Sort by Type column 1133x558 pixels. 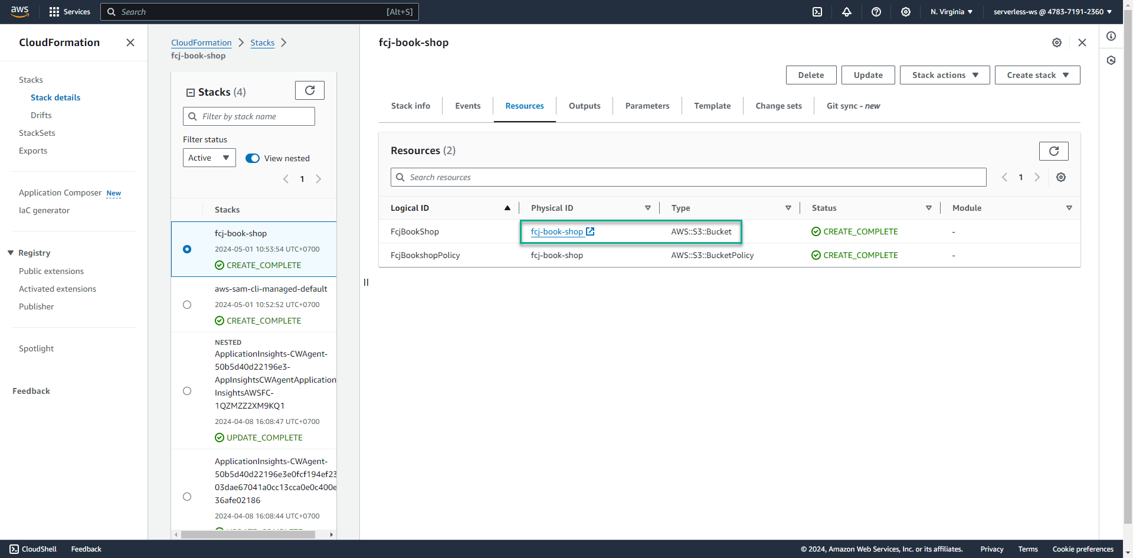click(788, 208)
